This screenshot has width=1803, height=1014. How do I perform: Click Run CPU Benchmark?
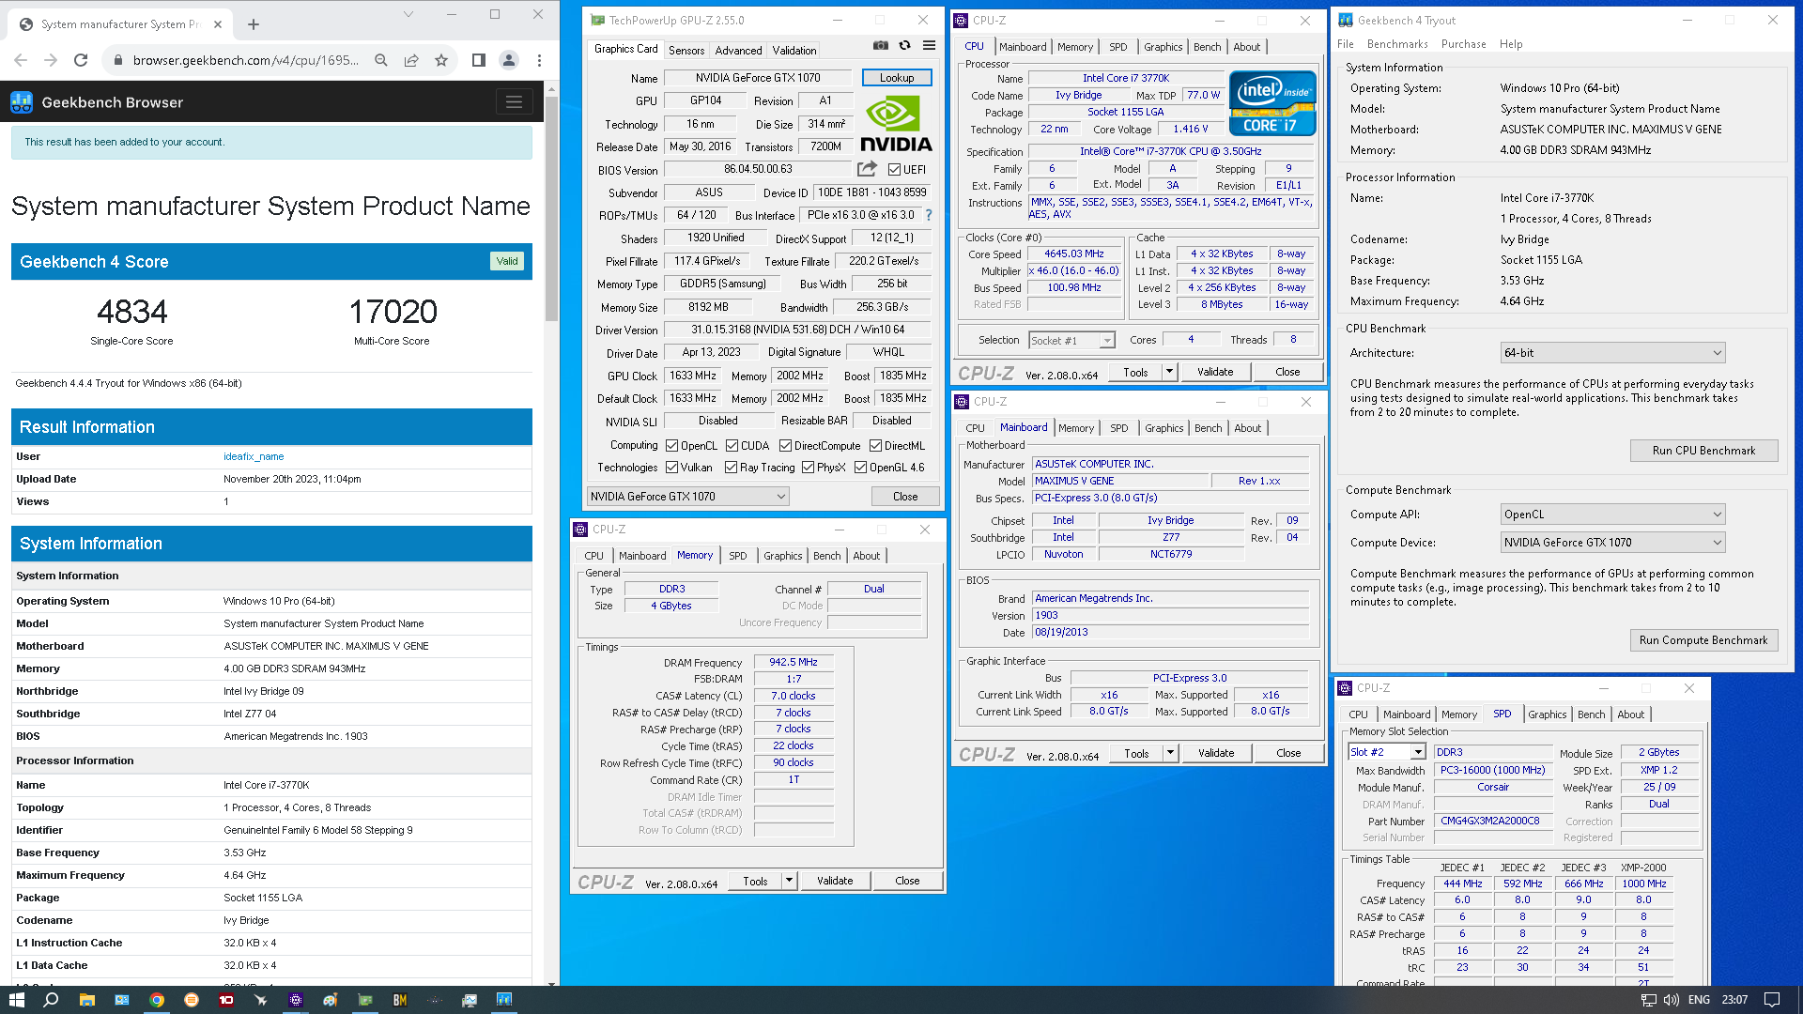pyautogui.click(x=1703, y=451)
